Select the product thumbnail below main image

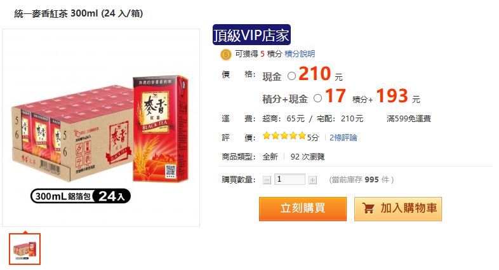pyautogui.click(x=25, y=249)
